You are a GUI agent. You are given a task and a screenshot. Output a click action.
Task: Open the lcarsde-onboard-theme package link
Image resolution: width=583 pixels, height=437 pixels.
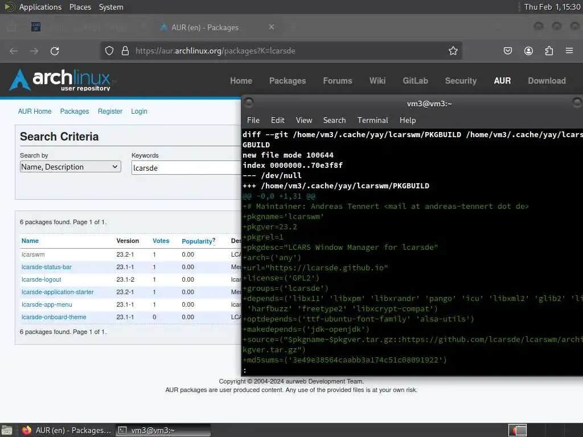coord(54,317)
